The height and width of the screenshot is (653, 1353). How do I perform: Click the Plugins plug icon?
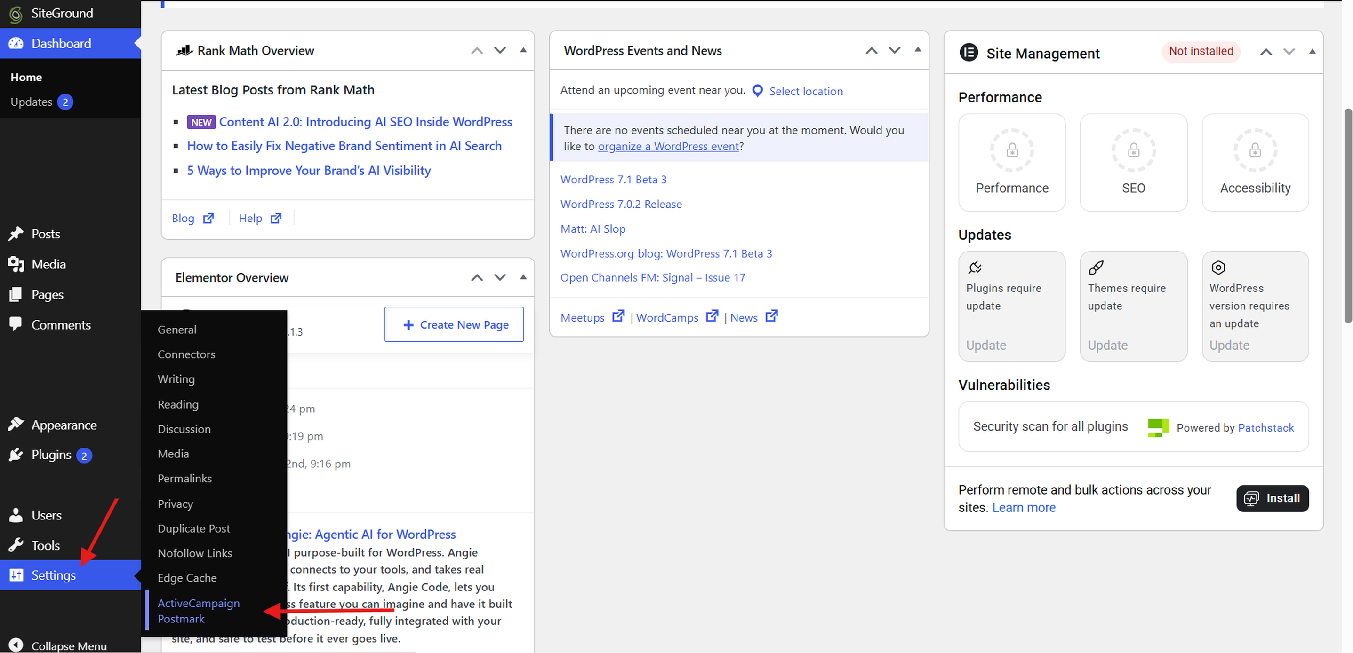(16, 455)
